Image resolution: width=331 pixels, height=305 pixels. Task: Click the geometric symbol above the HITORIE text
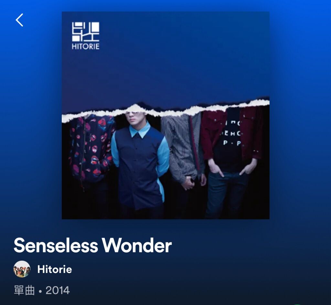coord(85,32)
